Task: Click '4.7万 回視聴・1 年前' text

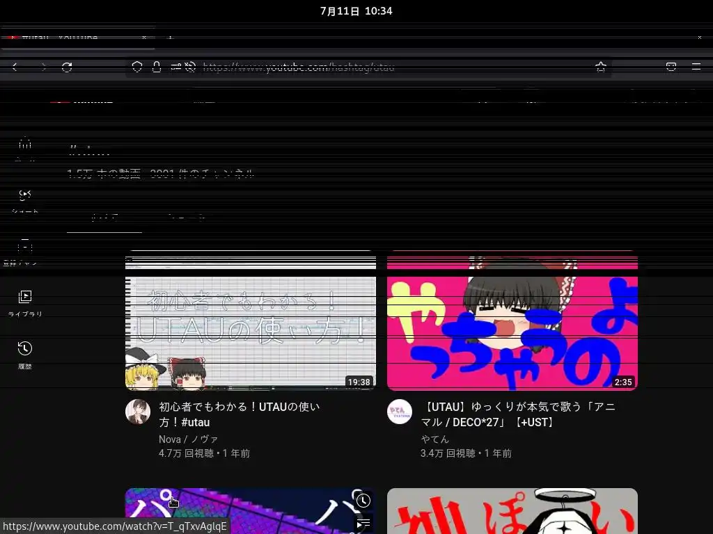Action: (204, 453)
